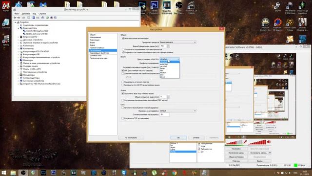Open the network interface binding dropdown (Default)

(178, 111)
